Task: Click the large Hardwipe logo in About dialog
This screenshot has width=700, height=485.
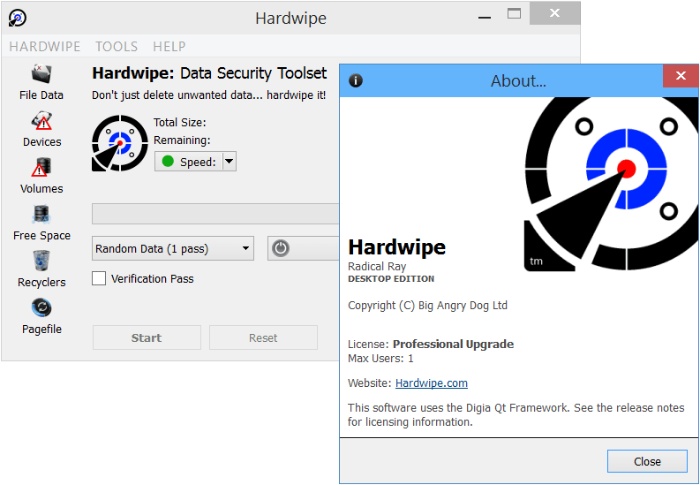Action: [x=611, y=184]
